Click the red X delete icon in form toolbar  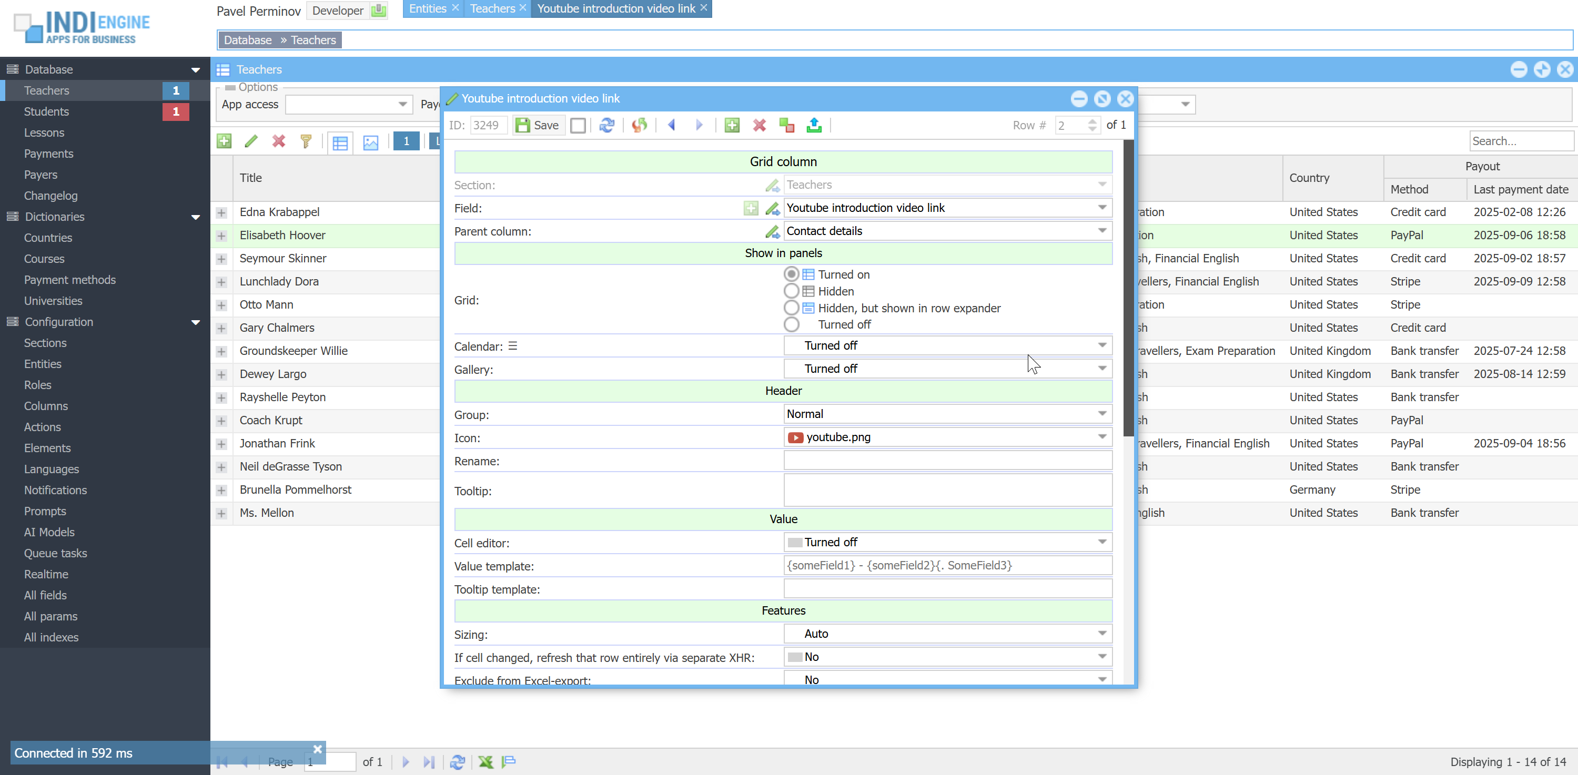pyautogui.click(x=759, y=125)
